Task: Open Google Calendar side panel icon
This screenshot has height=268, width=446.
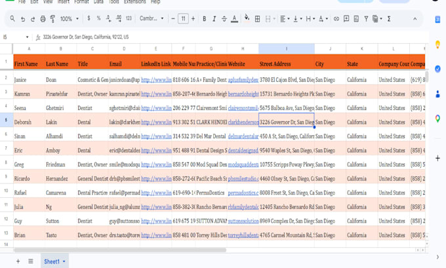Action: point(437,20)
